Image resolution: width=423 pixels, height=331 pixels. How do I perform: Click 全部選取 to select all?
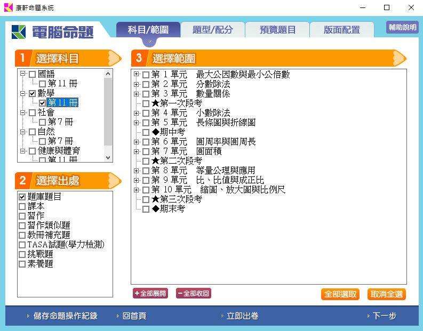click(340, 294)
